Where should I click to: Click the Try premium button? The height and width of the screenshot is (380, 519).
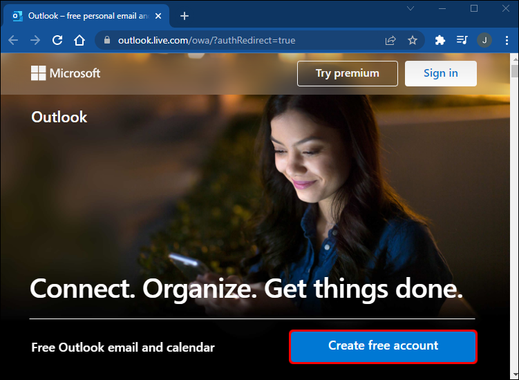tap(348, 73)
